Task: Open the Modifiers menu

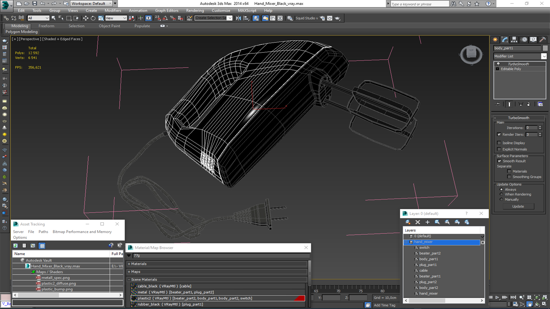Action: [x=113, y=10]
